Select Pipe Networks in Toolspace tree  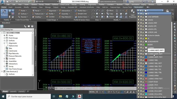[x=14, y=53]
